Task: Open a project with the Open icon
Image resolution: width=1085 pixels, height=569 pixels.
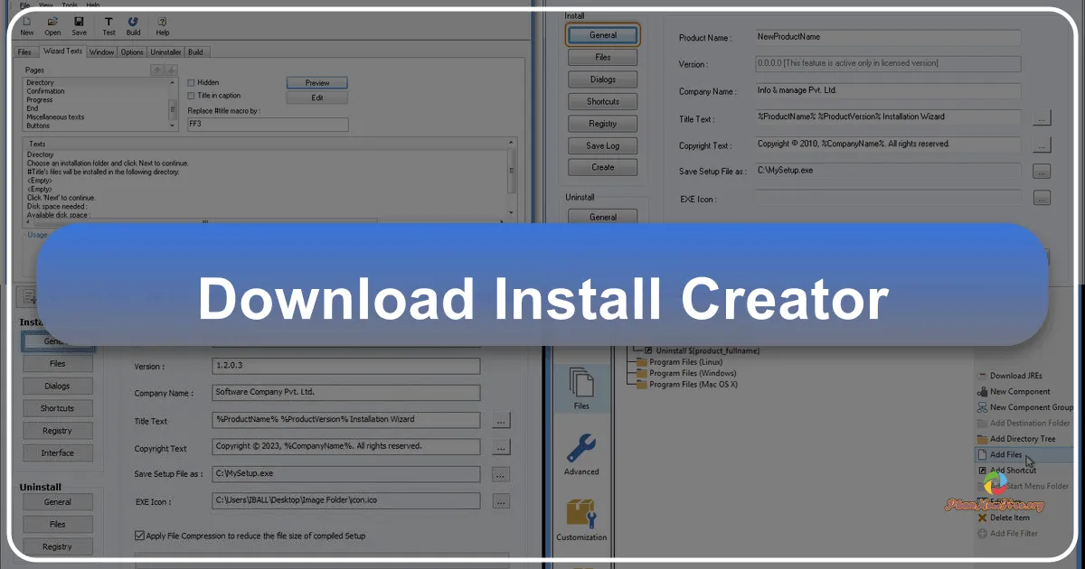Action: 52,25
